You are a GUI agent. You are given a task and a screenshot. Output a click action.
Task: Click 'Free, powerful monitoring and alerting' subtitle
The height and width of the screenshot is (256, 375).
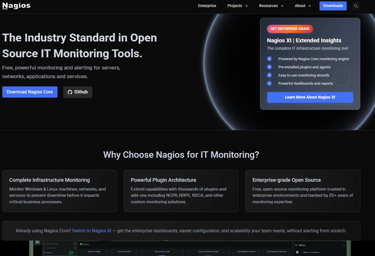click(x=61, y=72)
